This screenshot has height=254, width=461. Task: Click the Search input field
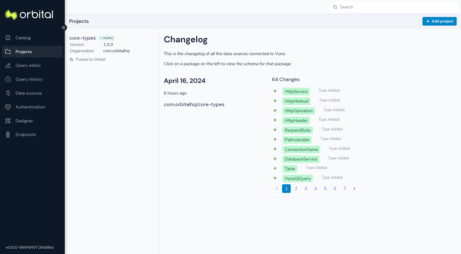point(394,7)
